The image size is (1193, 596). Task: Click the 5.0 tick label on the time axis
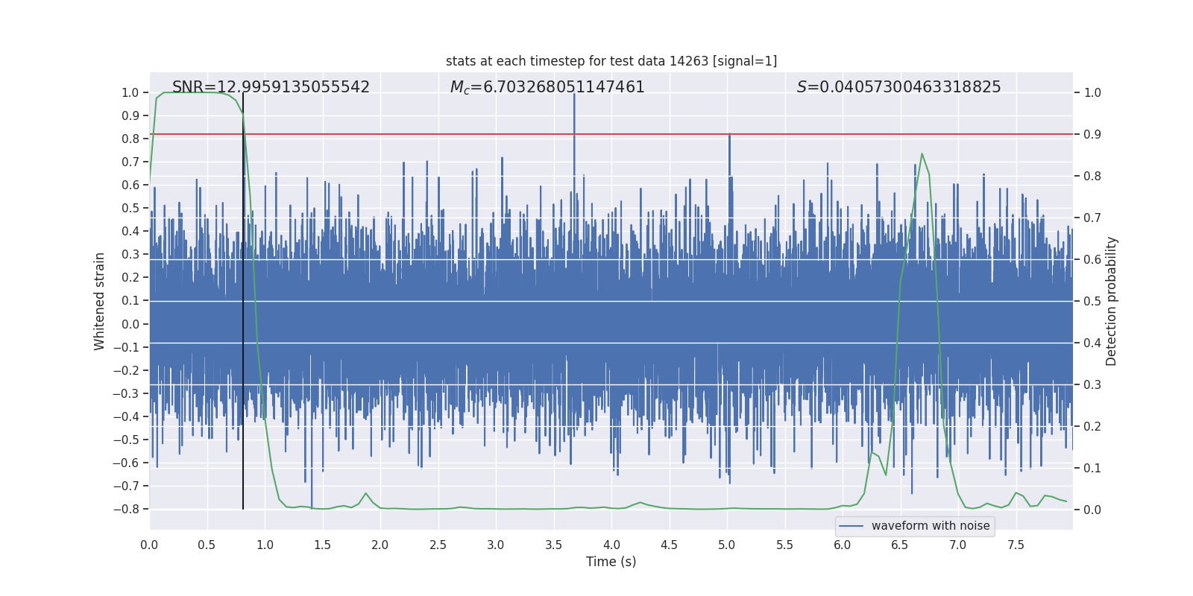pos(726,545)
